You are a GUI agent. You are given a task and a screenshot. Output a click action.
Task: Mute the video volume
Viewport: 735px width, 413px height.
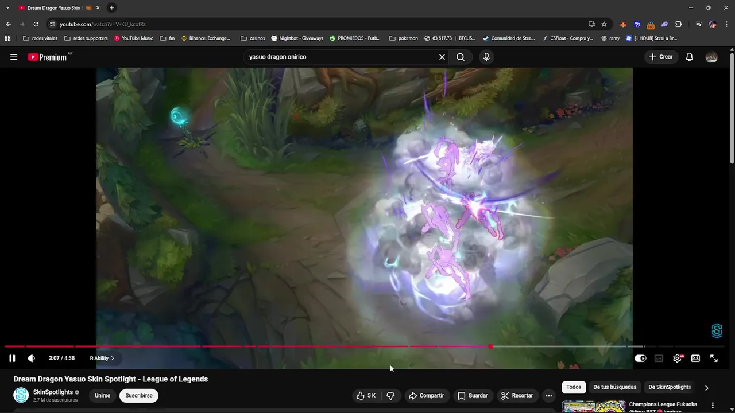(32, 358)
